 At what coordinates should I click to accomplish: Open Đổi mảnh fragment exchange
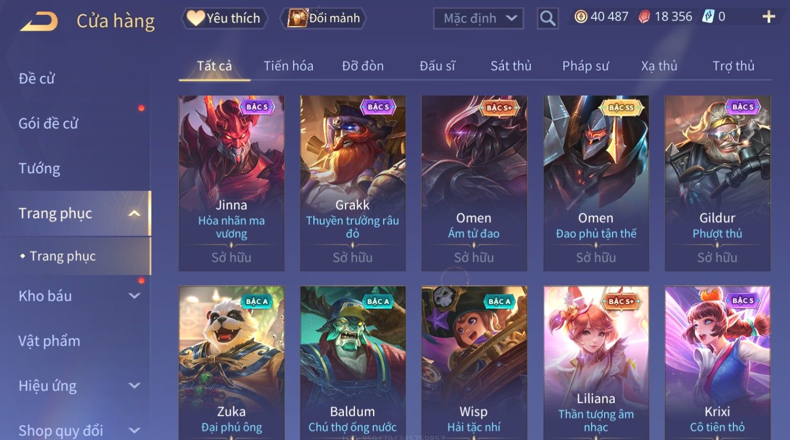click(323, 18)
